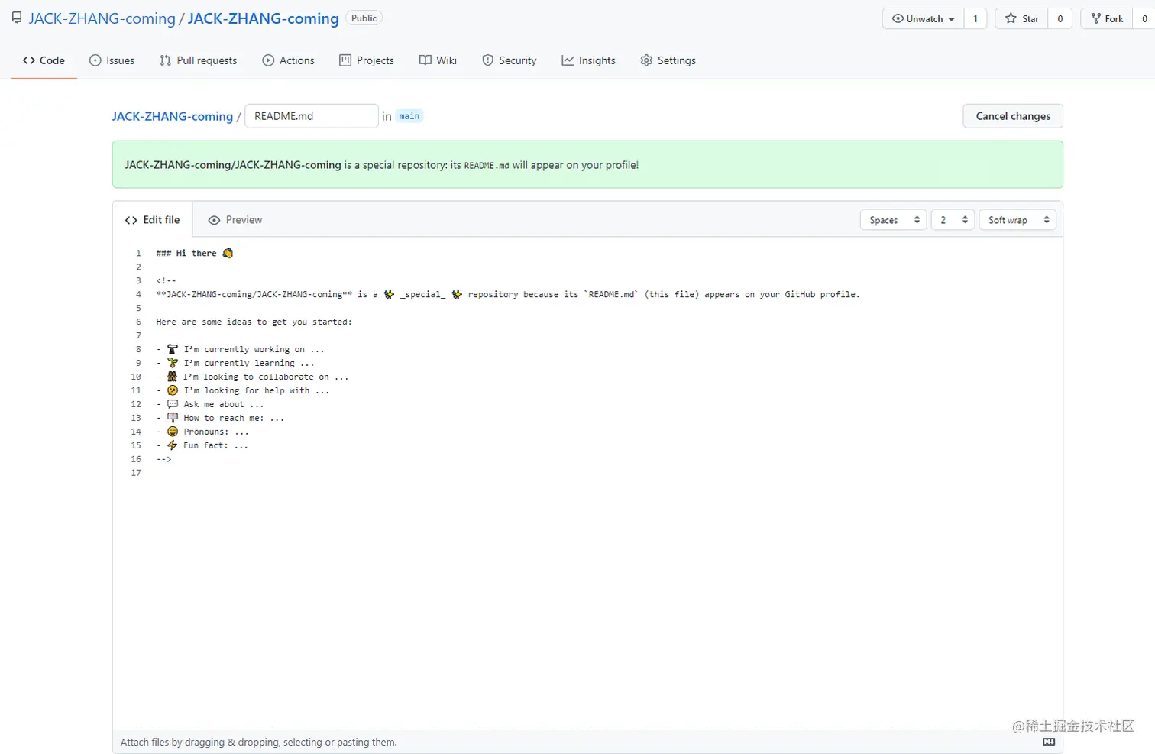Click the Pull requests branch icon
This screenshot has height=754, width=1155.
(x=165, y=60)
